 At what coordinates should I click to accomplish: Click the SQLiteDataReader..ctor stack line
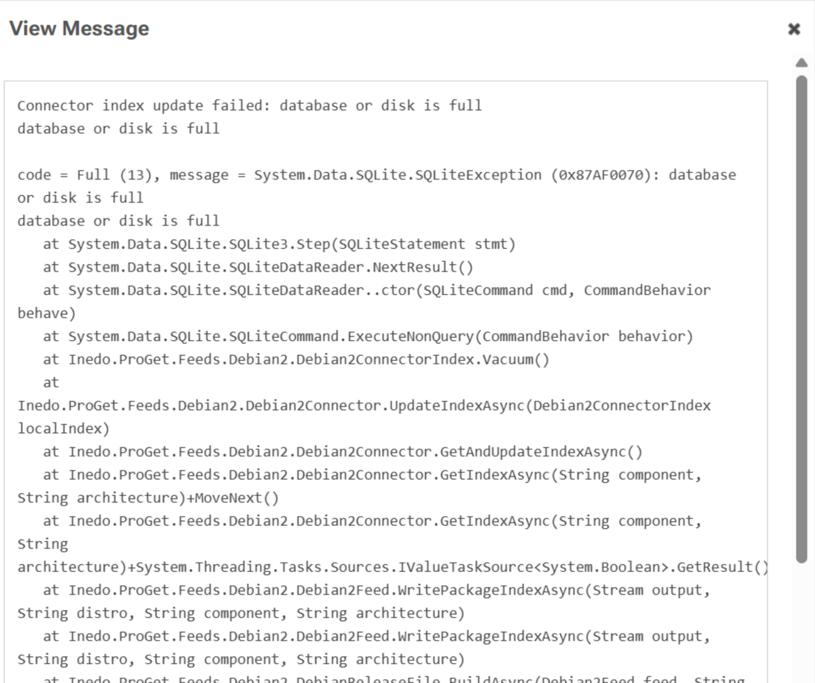point(376,291)
